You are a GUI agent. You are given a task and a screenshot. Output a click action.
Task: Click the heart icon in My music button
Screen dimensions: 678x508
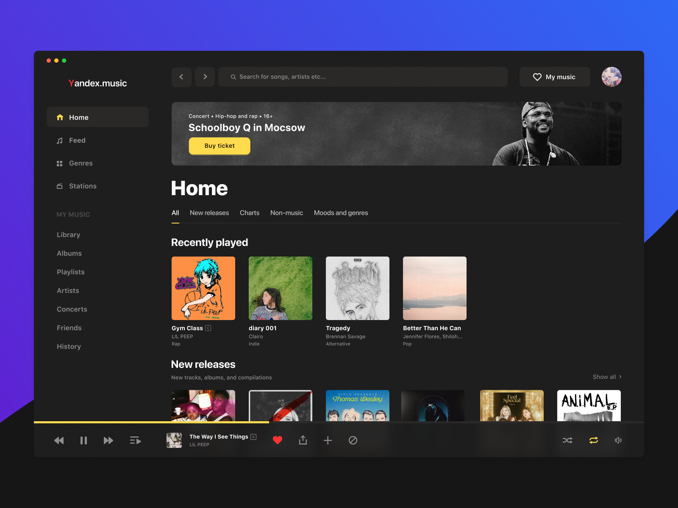coord(537,77)
